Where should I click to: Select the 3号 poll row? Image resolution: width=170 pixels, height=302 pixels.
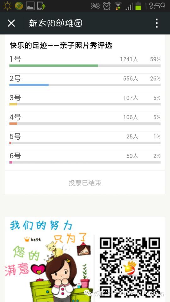tap(85, 100)
